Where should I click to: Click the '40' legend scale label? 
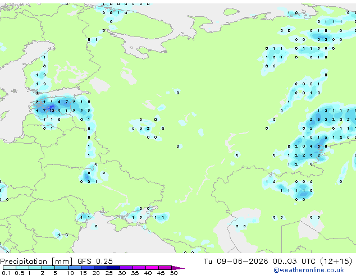pyautogui.click(x=148, y=273)
